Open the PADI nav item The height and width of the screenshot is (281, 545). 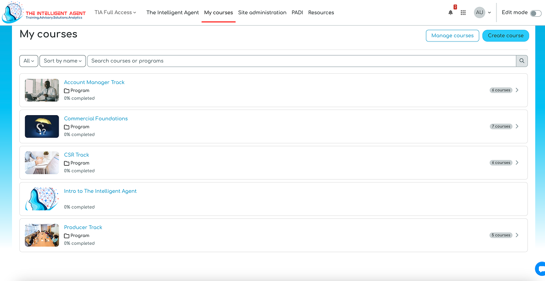pyautogui.click(x=297, y=12)
